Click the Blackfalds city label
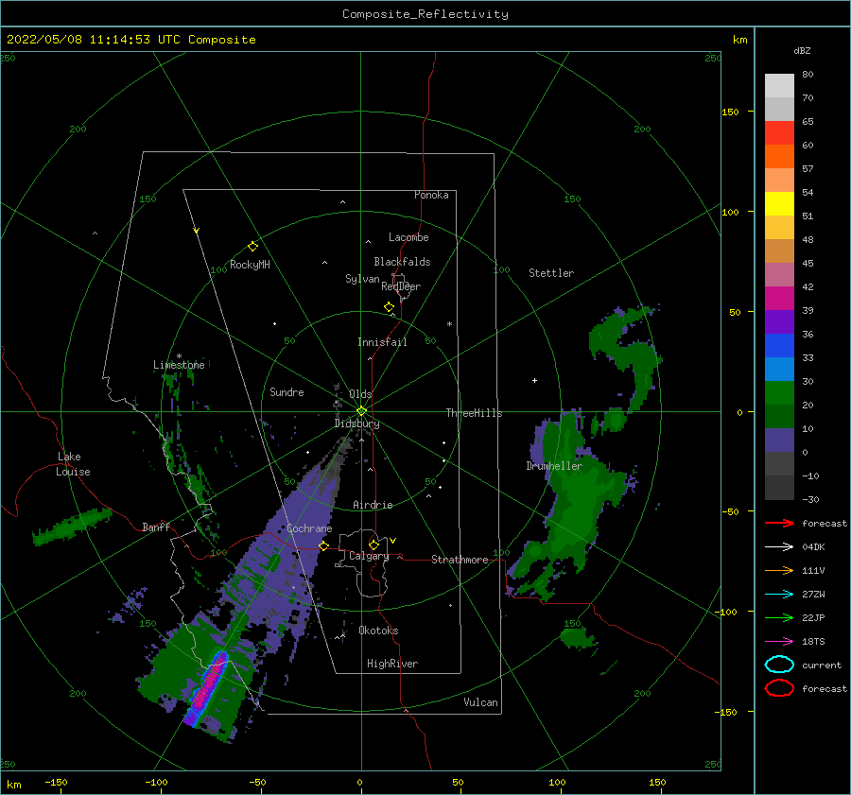The image size is (851, 795). click(x=402, y=262)
